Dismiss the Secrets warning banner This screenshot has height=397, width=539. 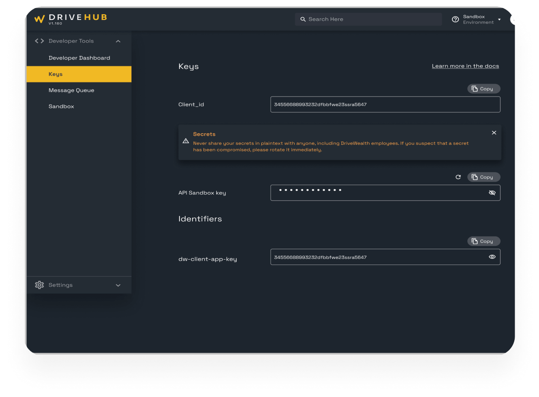coord(494,133)
